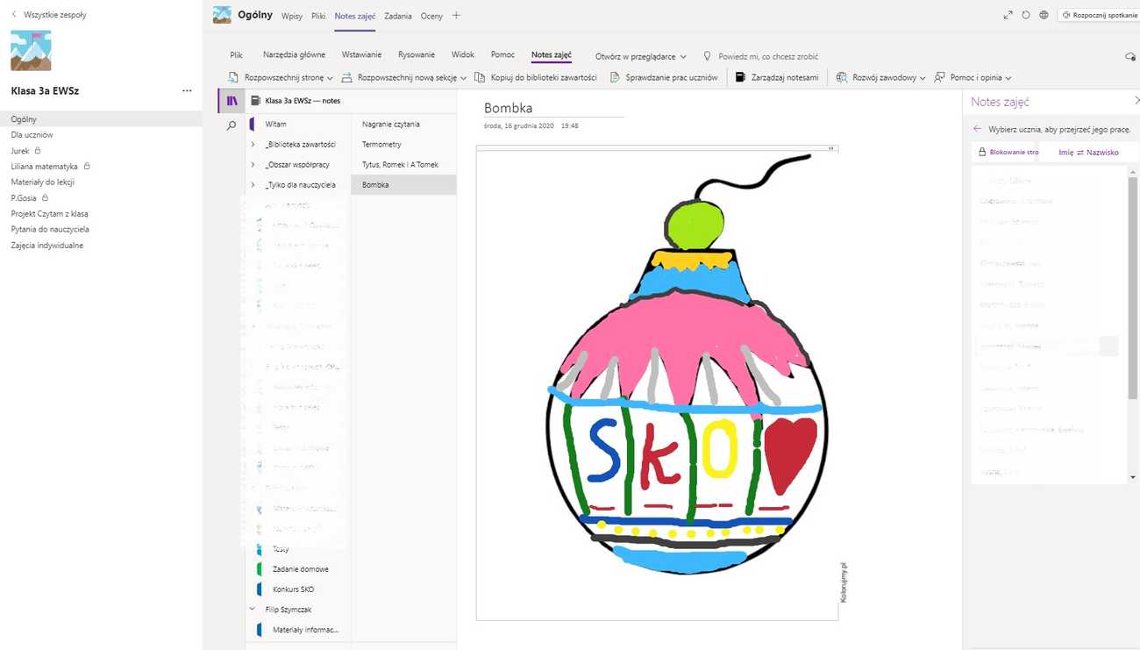
Task: Open the Materiały do lekcji channel
Action: [x=42, y=182]
